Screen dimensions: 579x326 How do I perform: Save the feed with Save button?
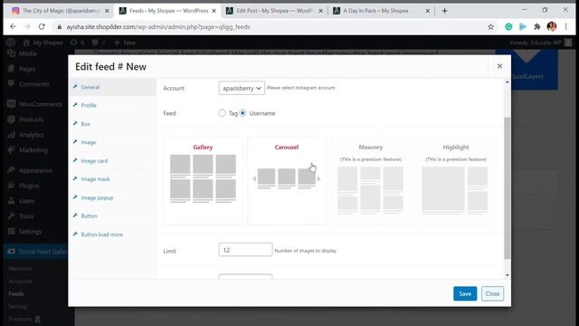coord(465,293)
